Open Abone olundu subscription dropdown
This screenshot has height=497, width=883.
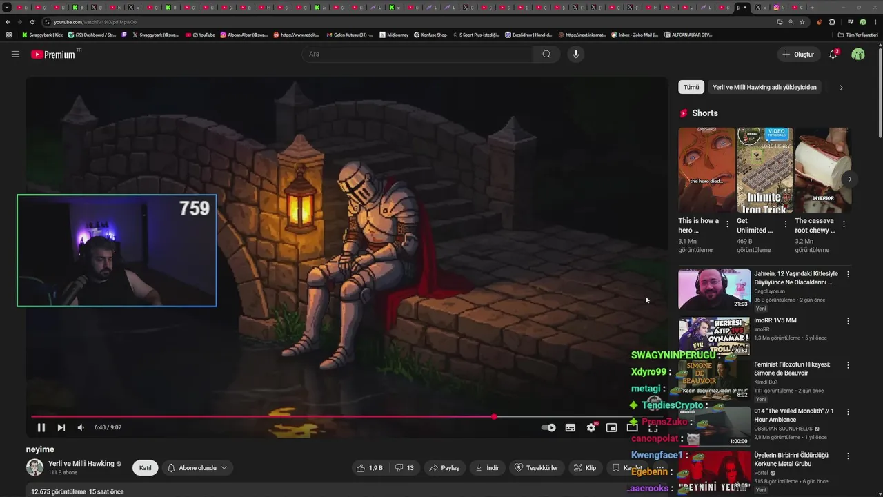(197, 467)
